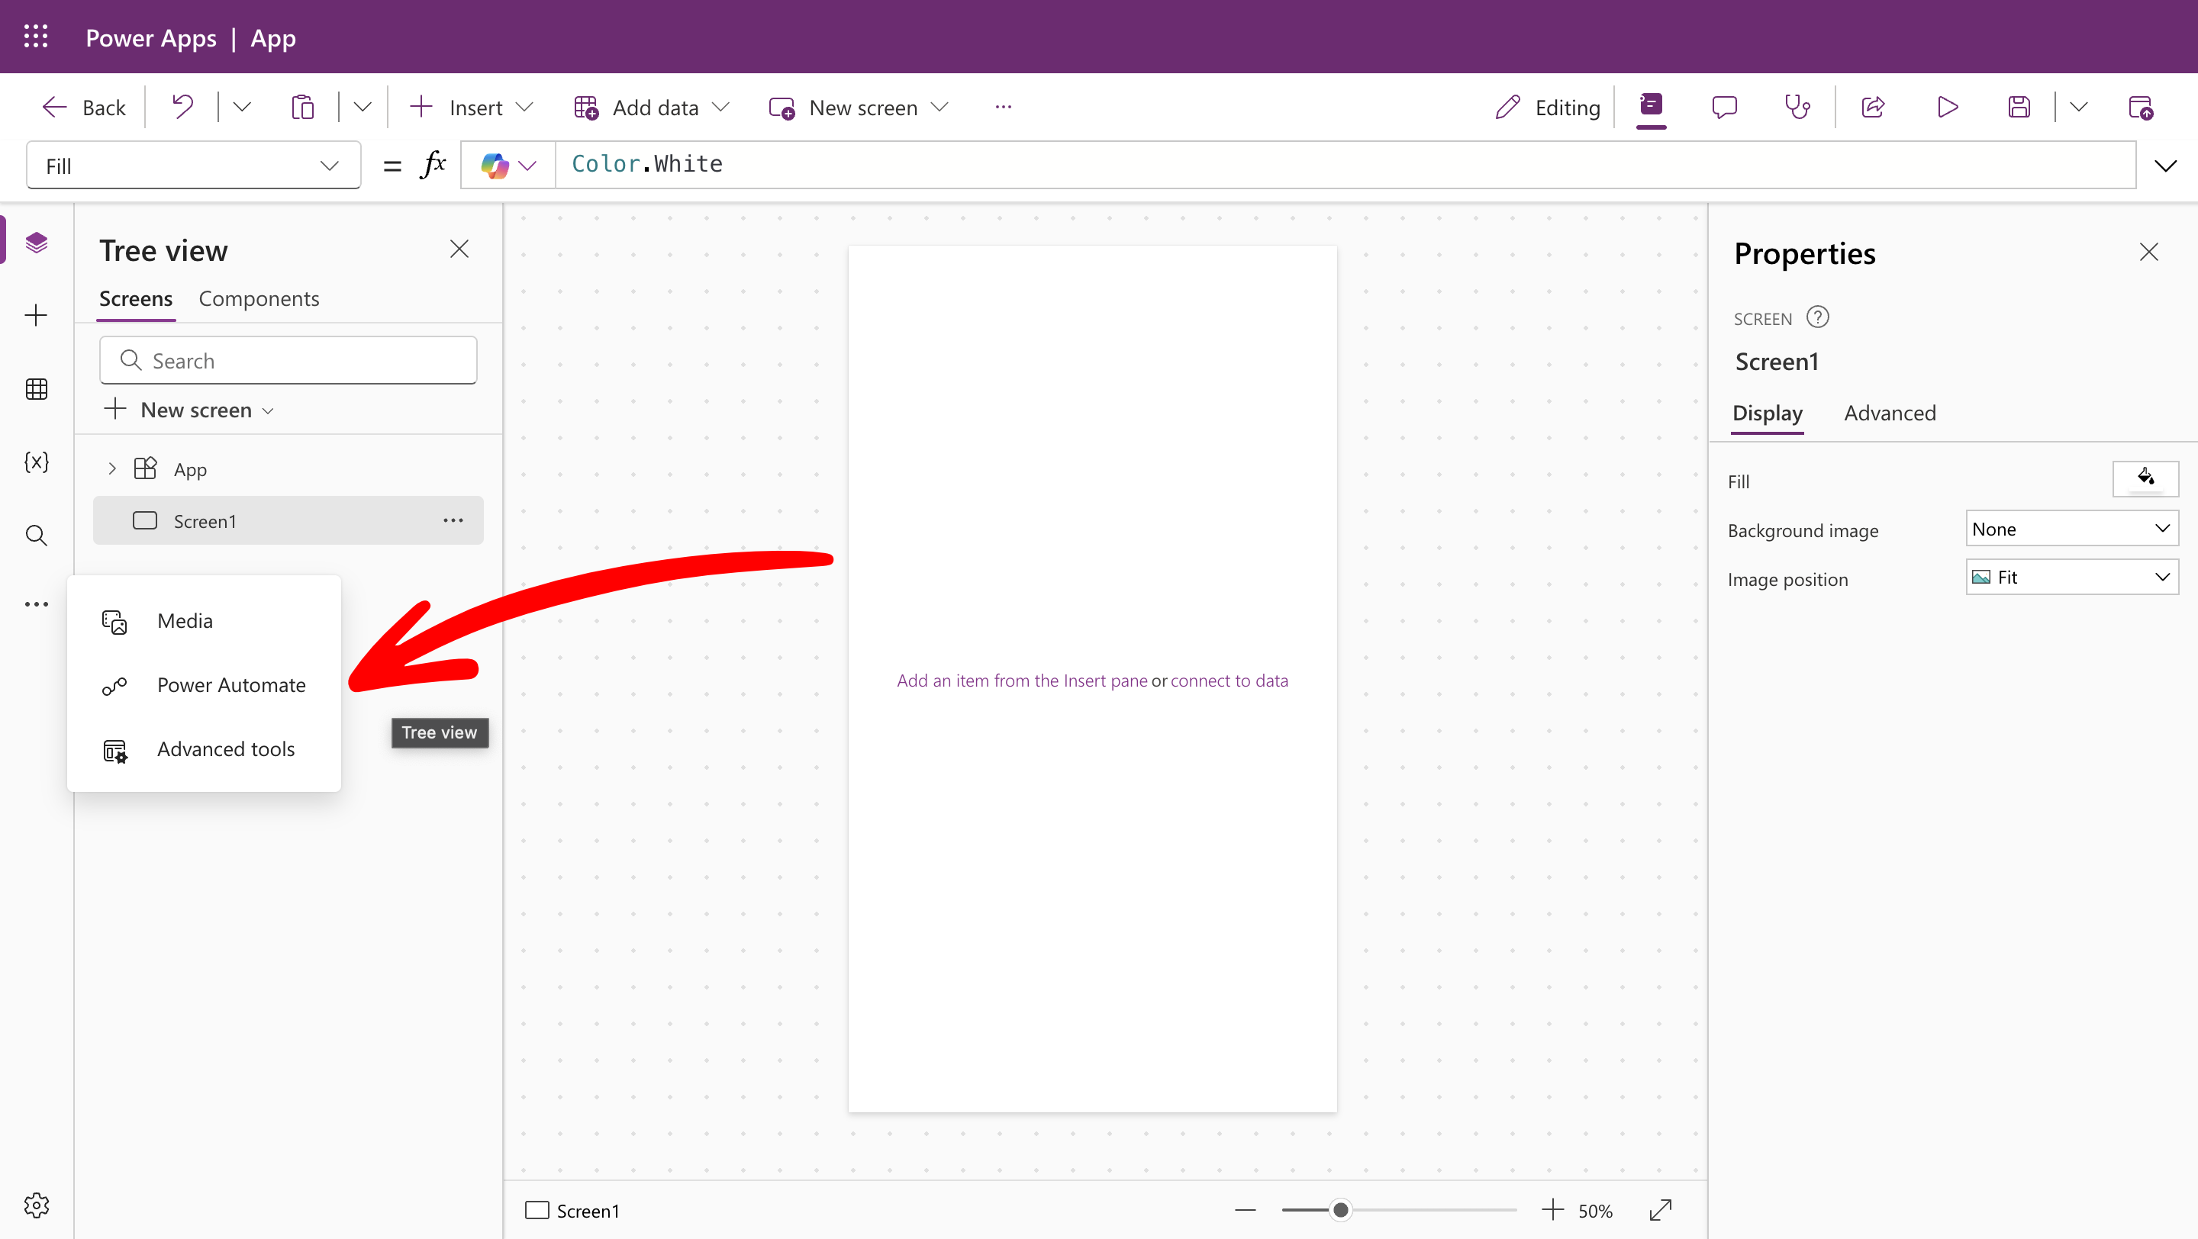Toggle the Editing mode pencil control
The image size is (2198, 1239).
coord(1546,107)
